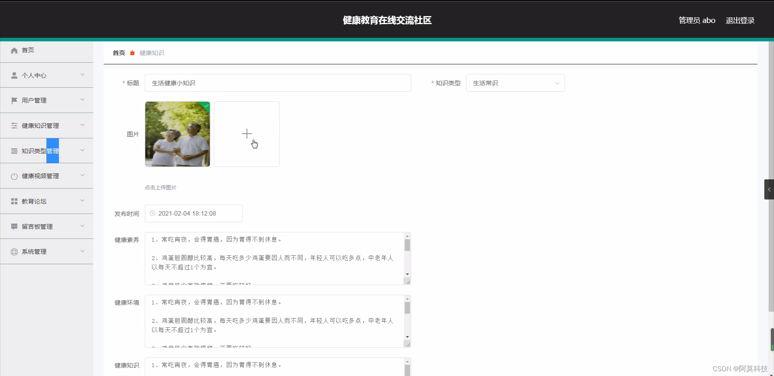Click the person icon next to 个人中心
Screen dimensions: 774x376
15,75
